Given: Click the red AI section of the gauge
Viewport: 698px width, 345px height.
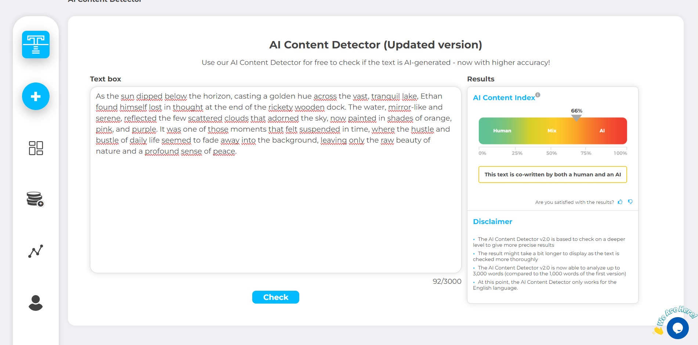Looking at the screenshot, I should pos(602,131).
